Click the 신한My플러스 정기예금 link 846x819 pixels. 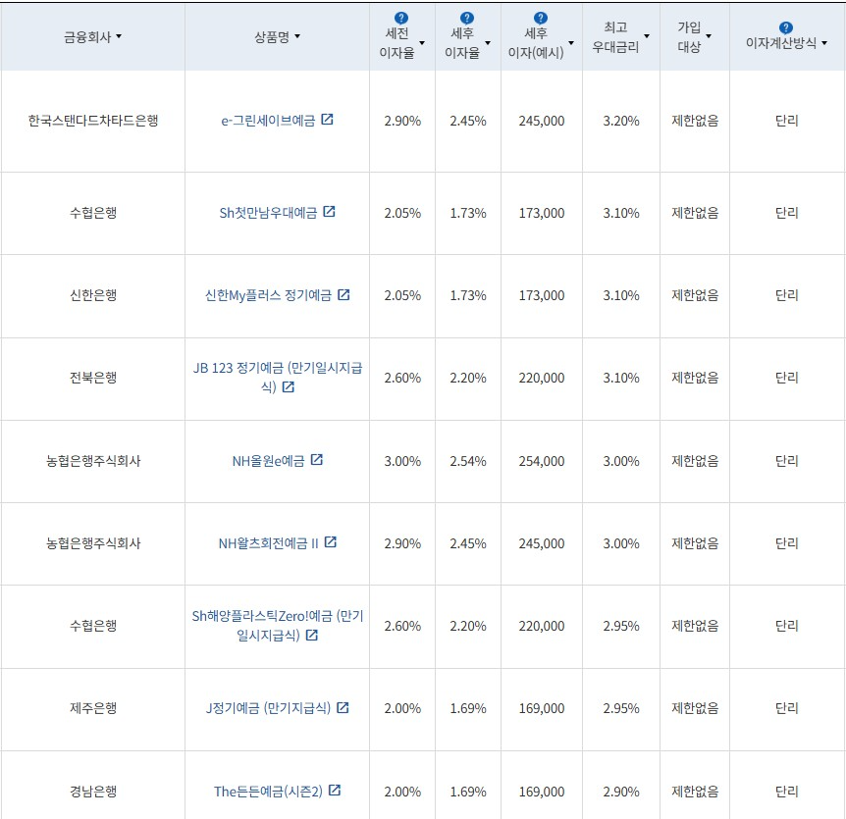coord(268,295)
